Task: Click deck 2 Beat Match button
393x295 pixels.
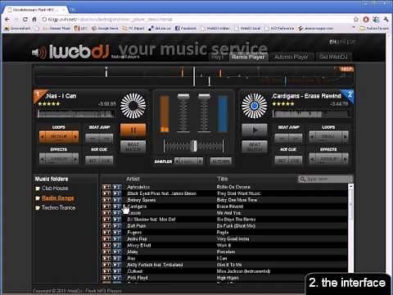Action: [x=255, y=147]
